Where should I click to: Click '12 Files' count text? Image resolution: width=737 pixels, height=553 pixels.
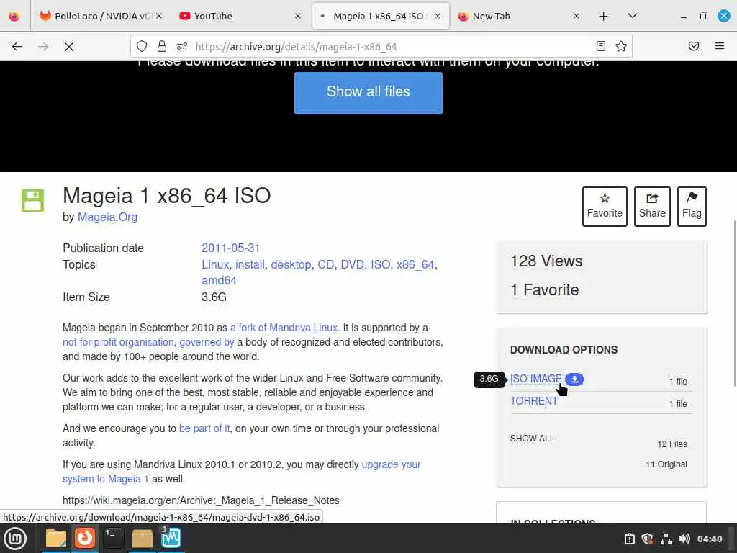[x=672, y=444]
